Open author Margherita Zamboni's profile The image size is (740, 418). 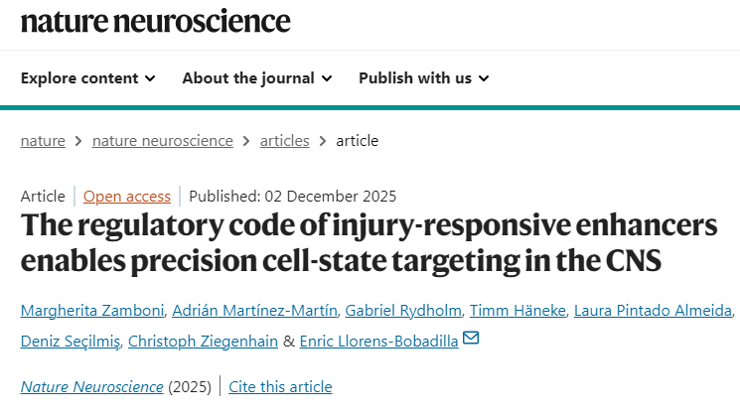92,312
